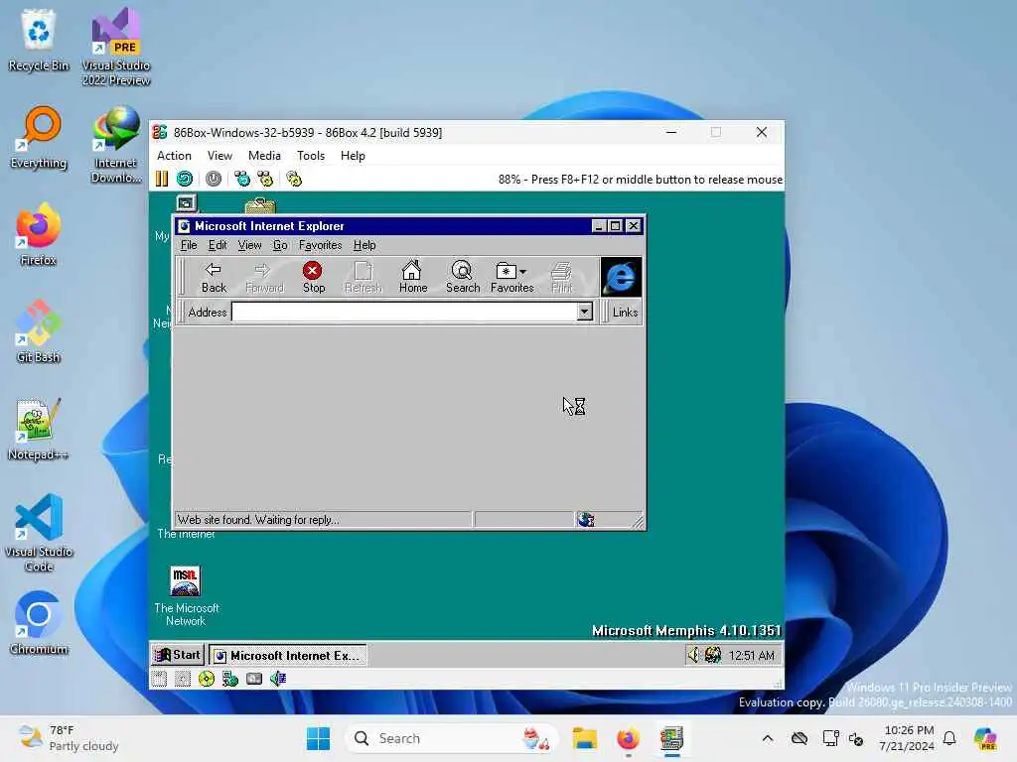Click the 86Box hard reset icon
This screenshot has height=762, width=1017.
[185, 179]
